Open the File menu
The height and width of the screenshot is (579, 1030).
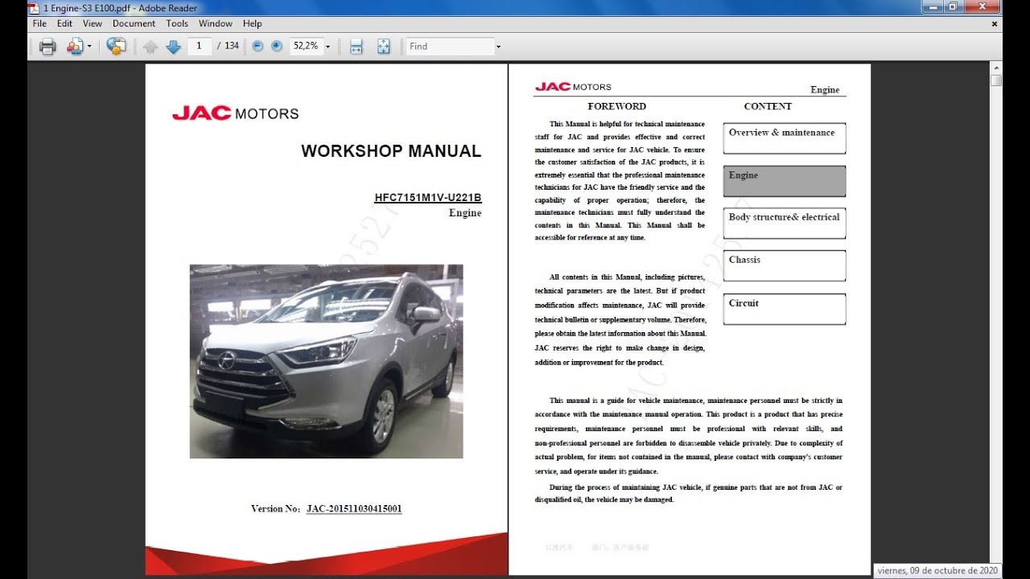pyautogui.click(x=39, y=24)
